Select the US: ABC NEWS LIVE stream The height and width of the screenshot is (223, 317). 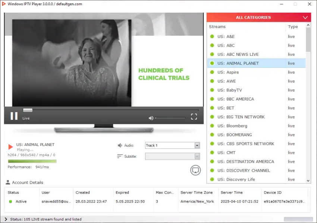pyautogui.click(x=256, y=54)
